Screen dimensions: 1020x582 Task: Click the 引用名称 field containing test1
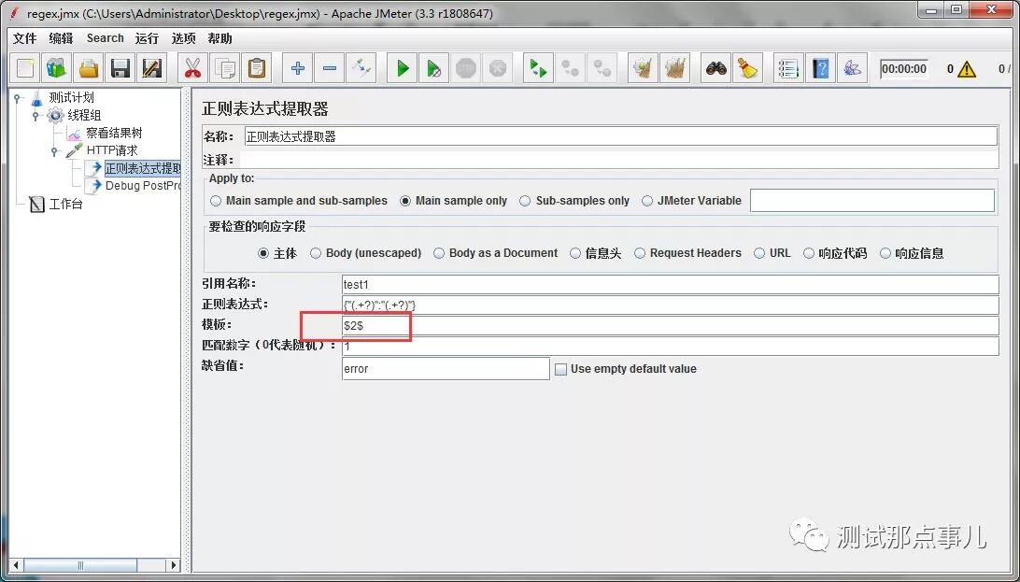click(670, 285)
